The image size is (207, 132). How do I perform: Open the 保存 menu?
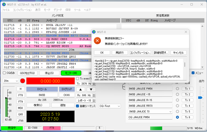pos(68,10)
